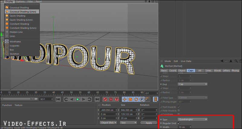The width and height of the screenshot is (242, 129).
Task: Click the orange film strip layout icon
Action: pos(155,99)
